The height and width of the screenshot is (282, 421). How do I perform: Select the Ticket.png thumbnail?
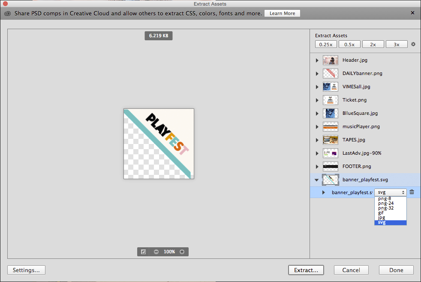point(331,100)
